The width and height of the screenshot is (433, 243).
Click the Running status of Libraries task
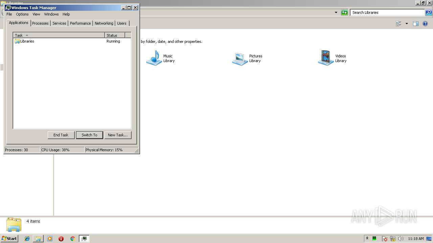point(113,41)
